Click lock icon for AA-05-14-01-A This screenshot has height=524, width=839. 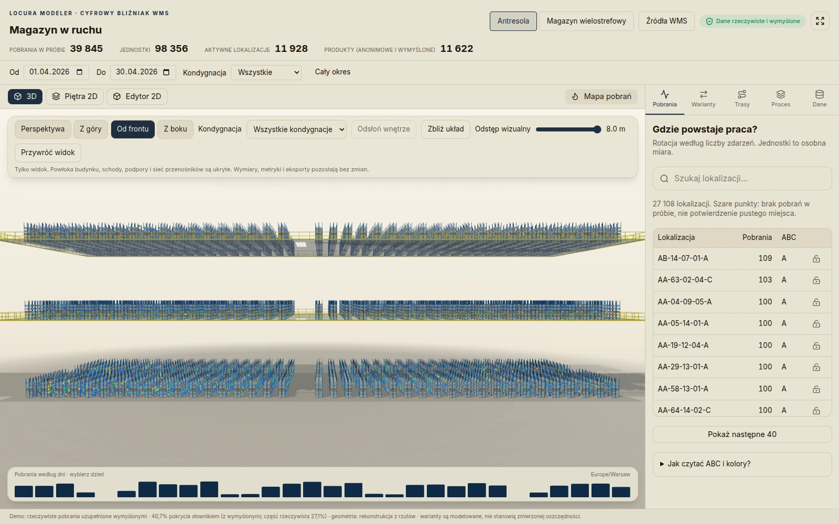pyautogui.click(x=816, y=324)
